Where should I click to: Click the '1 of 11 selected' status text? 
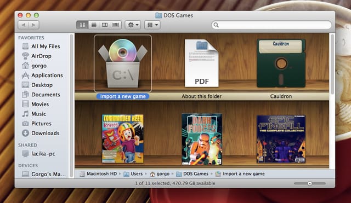[x=175, y=183]
